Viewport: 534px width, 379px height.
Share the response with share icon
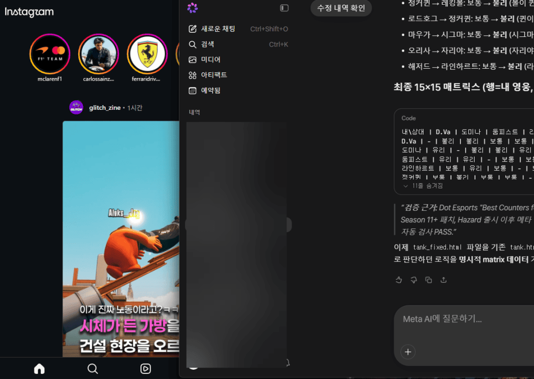click(x=443, y=280)
